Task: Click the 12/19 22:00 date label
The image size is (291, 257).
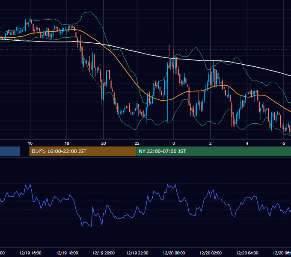Action: (x=137, y=253)
